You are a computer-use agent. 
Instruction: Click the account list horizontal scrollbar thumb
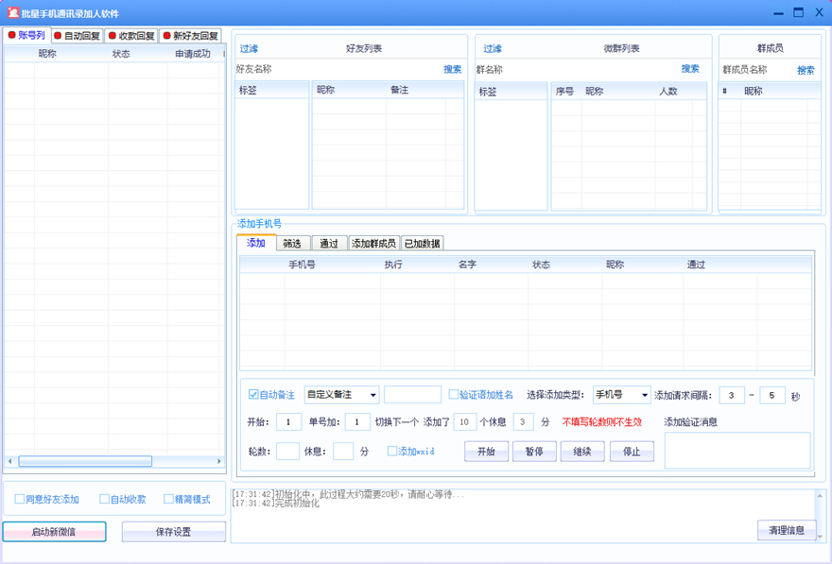coord(85,461)
